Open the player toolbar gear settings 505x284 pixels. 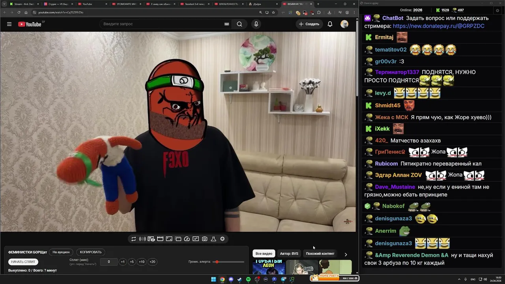pyautogui.click(x=223, y=239)
